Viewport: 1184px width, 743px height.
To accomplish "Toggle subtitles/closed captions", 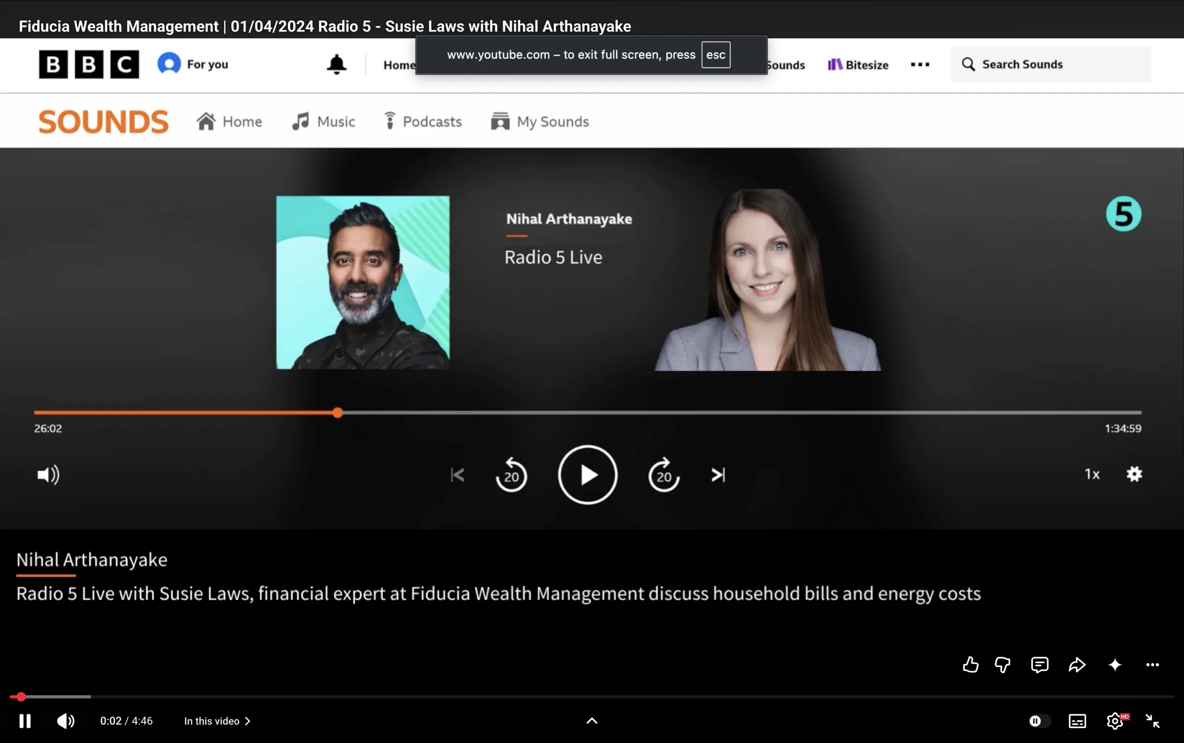I will [x=1077, y=721].
